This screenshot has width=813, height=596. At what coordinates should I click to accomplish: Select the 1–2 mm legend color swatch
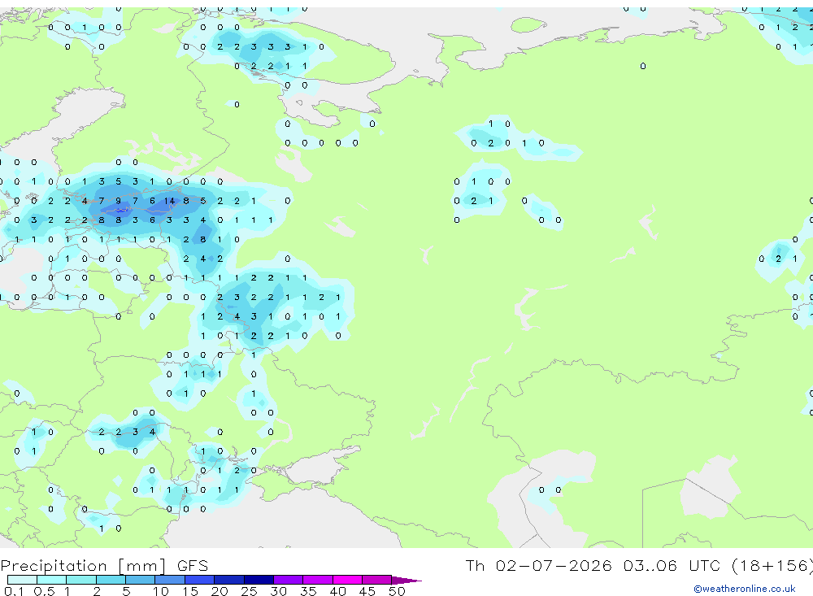81,580
